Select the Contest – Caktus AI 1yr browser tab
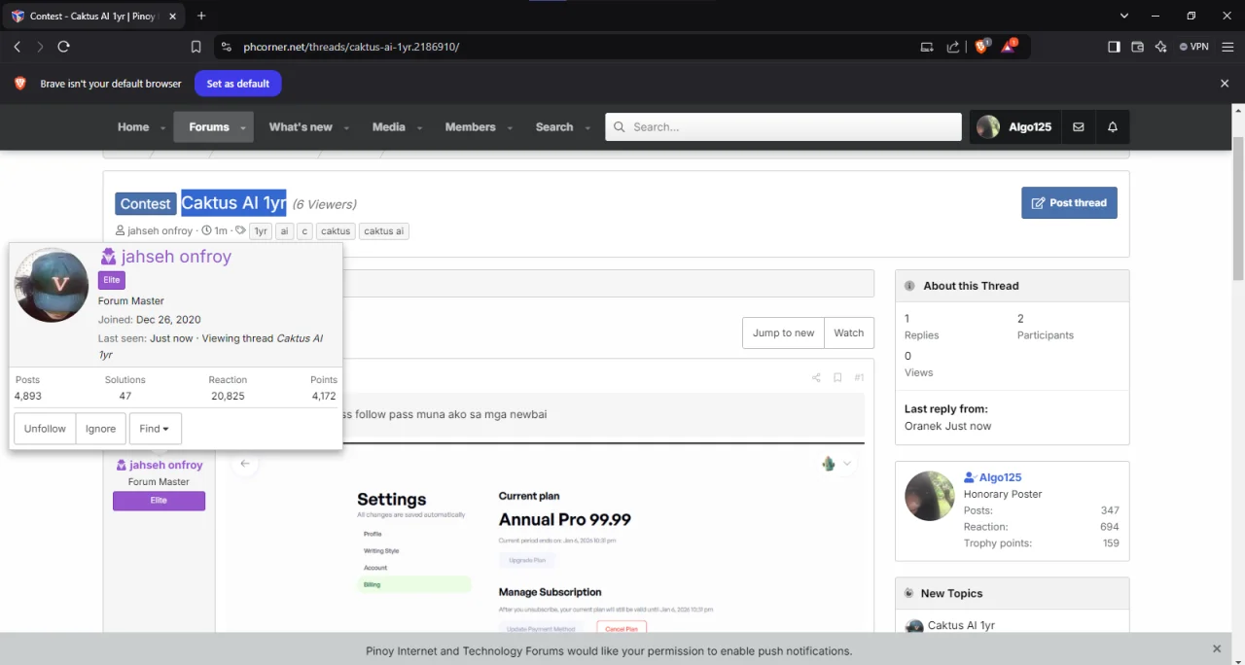This screenshot has height=665, width=1245. coord(92,17)
